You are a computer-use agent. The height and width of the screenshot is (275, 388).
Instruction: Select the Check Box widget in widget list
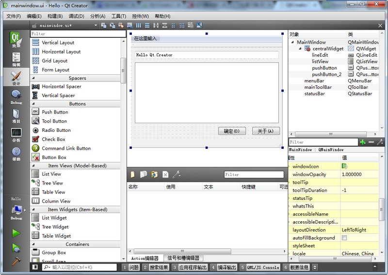[x=53, y=139]
